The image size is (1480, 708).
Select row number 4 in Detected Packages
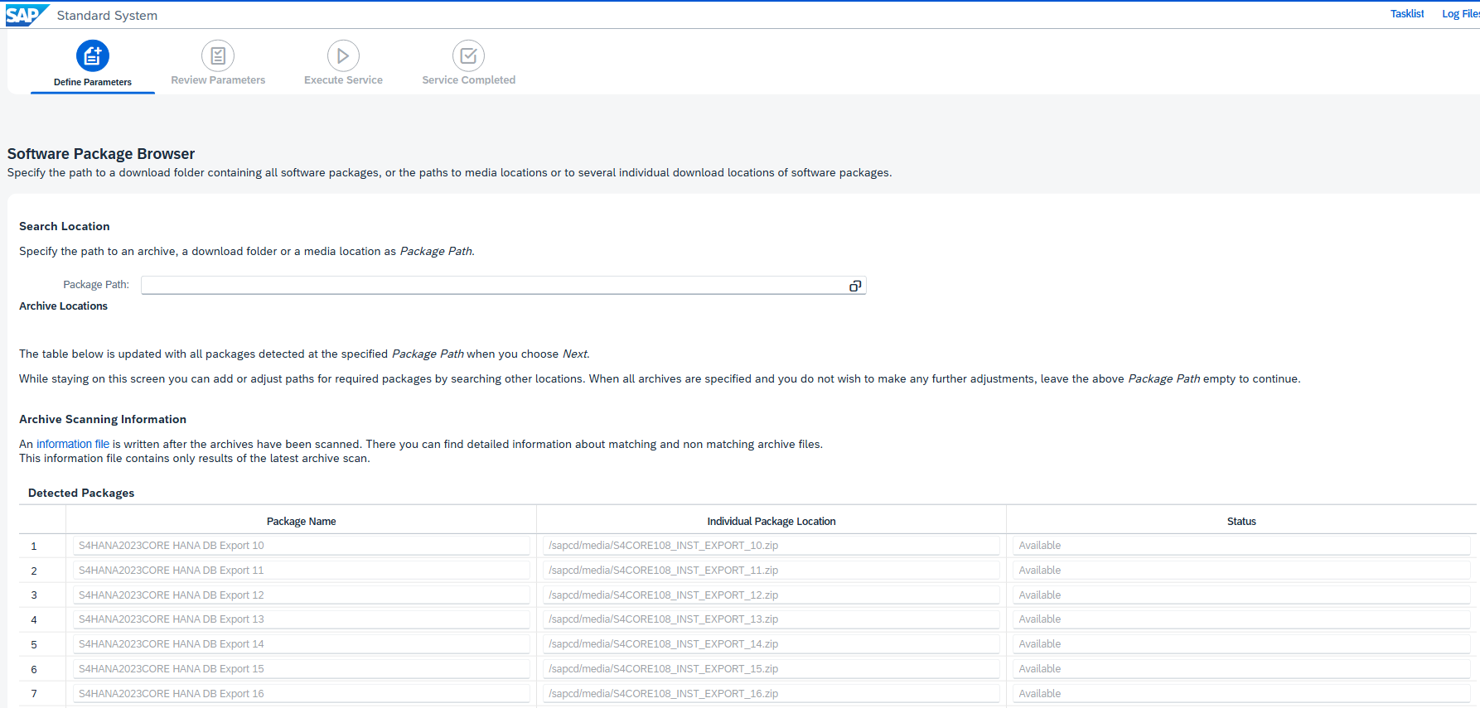(34, 620)
